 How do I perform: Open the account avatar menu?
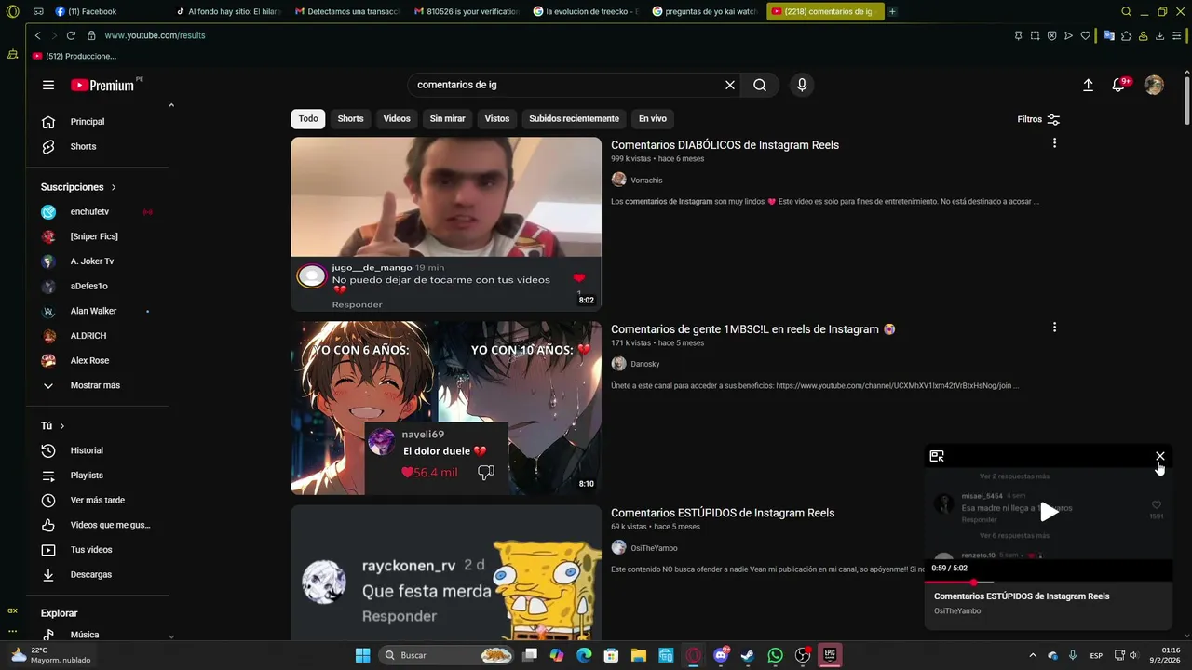click(x=1154, y=85)
